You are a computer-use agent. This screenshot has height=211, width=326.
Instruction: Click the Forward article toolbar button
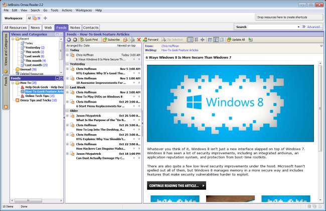151,40
